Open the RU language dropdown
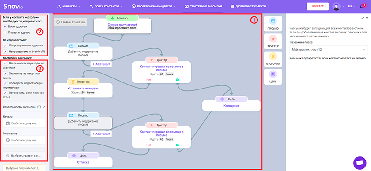Image resolution: width=371 pixels, height=171 pixels. click(x=351, y=6)
